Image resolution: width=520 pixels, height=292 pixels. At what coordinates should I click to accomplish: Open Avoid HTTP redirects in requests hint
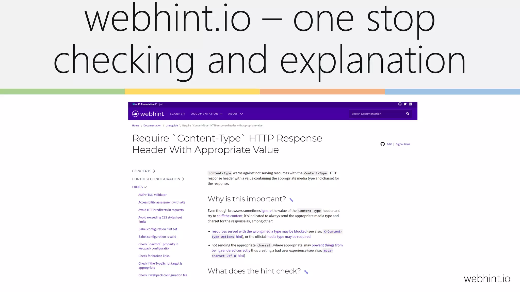coord(161,210)
